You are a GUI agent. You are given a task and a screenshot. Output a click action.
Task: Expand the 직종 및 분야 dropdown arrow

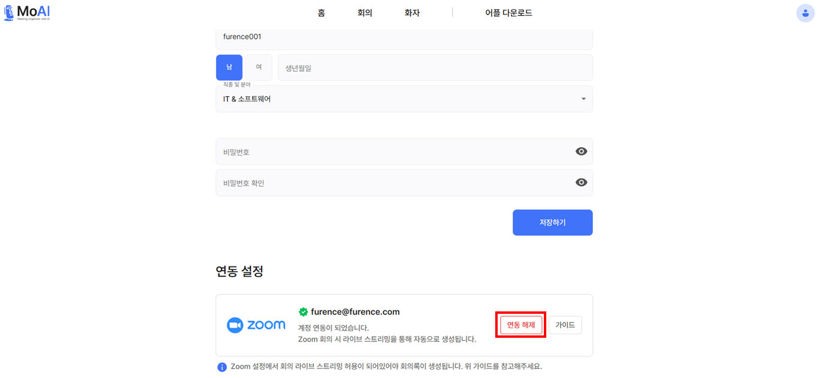(583, 99)
